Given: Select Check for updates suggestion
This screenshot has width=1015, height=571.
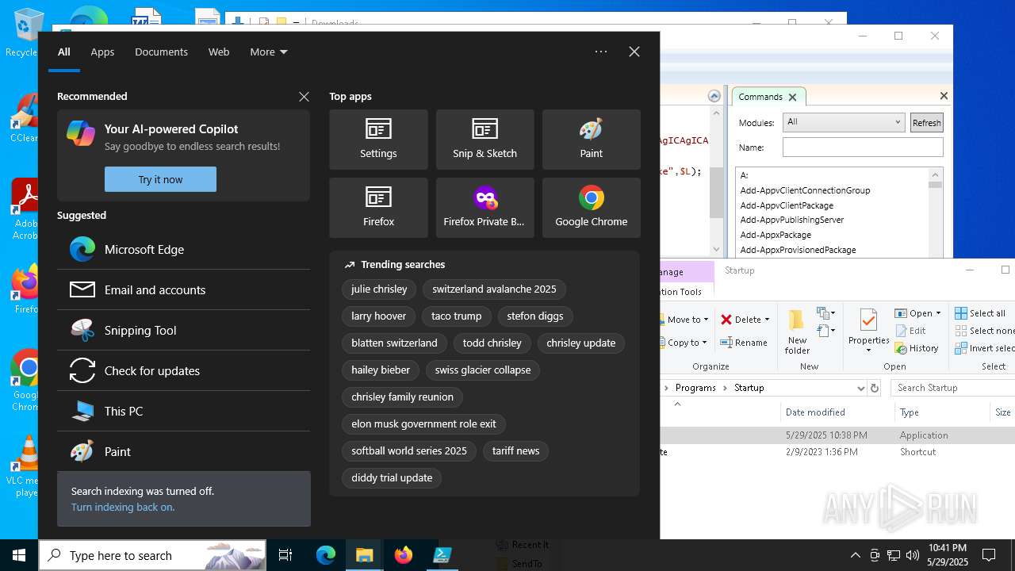Looking at the screenshot, I should click(183, 370).
